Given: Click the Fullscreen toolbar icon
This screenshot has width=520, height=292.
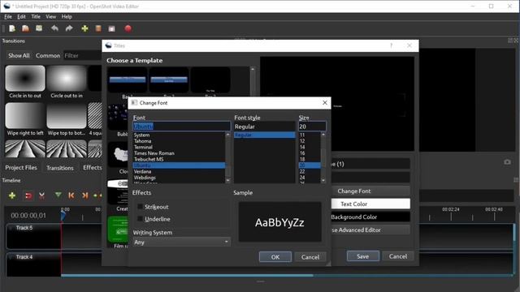Looking at the screenshot, I should 112,29.
